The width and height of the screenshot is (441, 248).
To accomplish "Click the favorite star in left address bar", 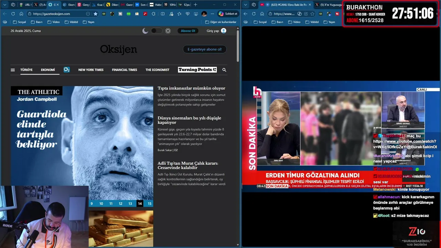I will point(95,14).
